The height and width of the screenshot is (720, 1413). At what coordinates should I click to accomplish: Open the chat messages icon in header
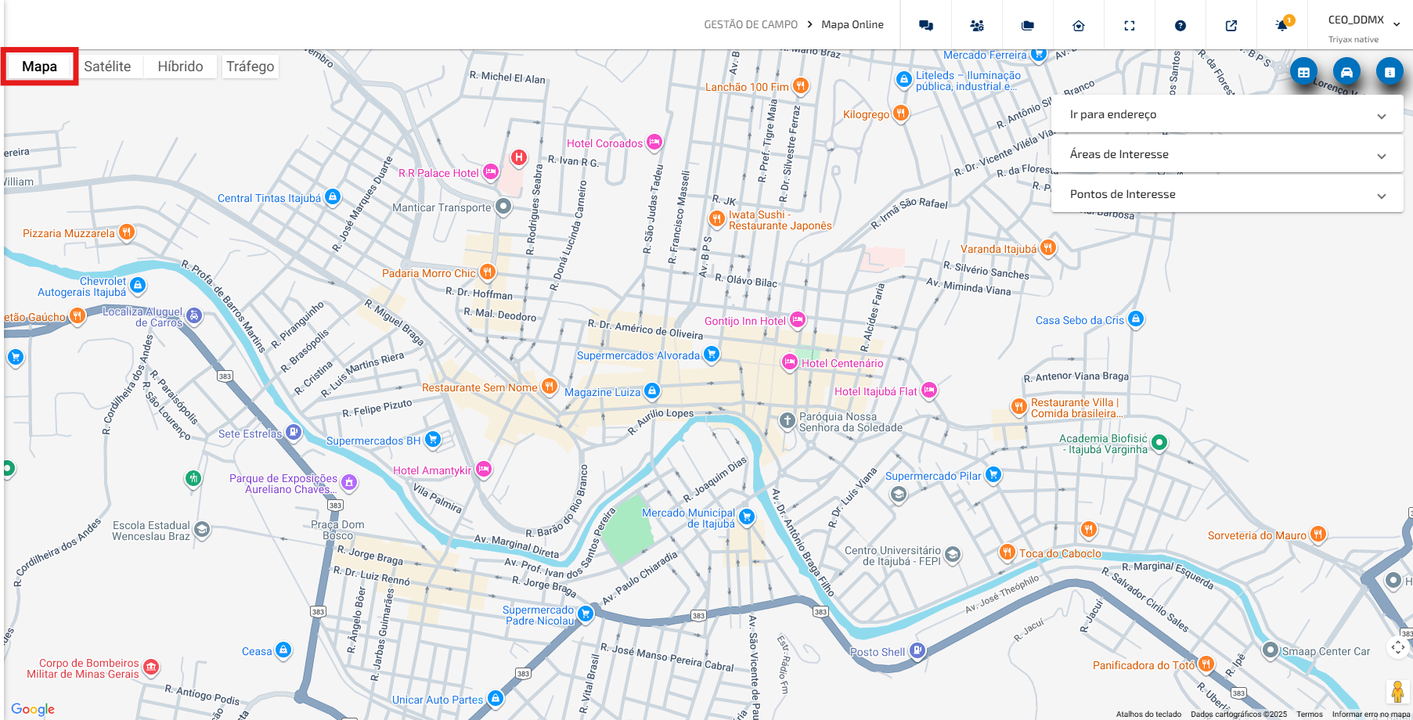(x=926, y=25)
